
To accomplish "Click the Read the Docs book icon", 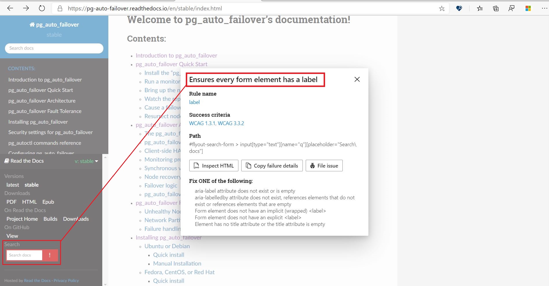I will (7, 161).
